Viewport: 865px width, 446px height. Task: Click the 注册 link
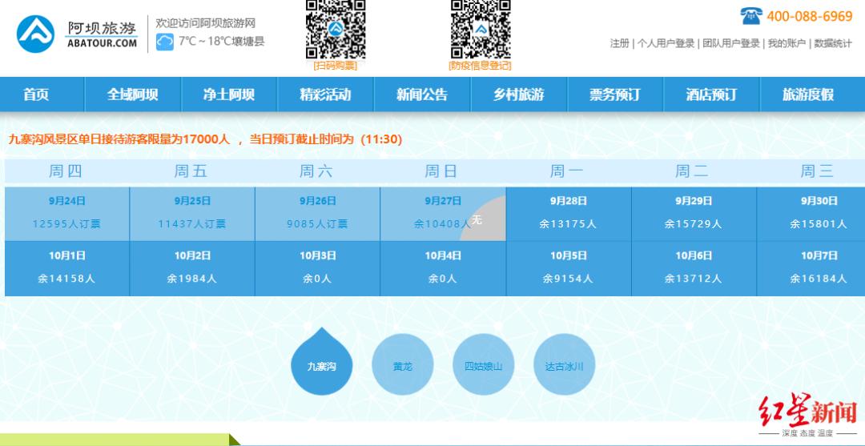pyautogui.click(x=619, y=43)
